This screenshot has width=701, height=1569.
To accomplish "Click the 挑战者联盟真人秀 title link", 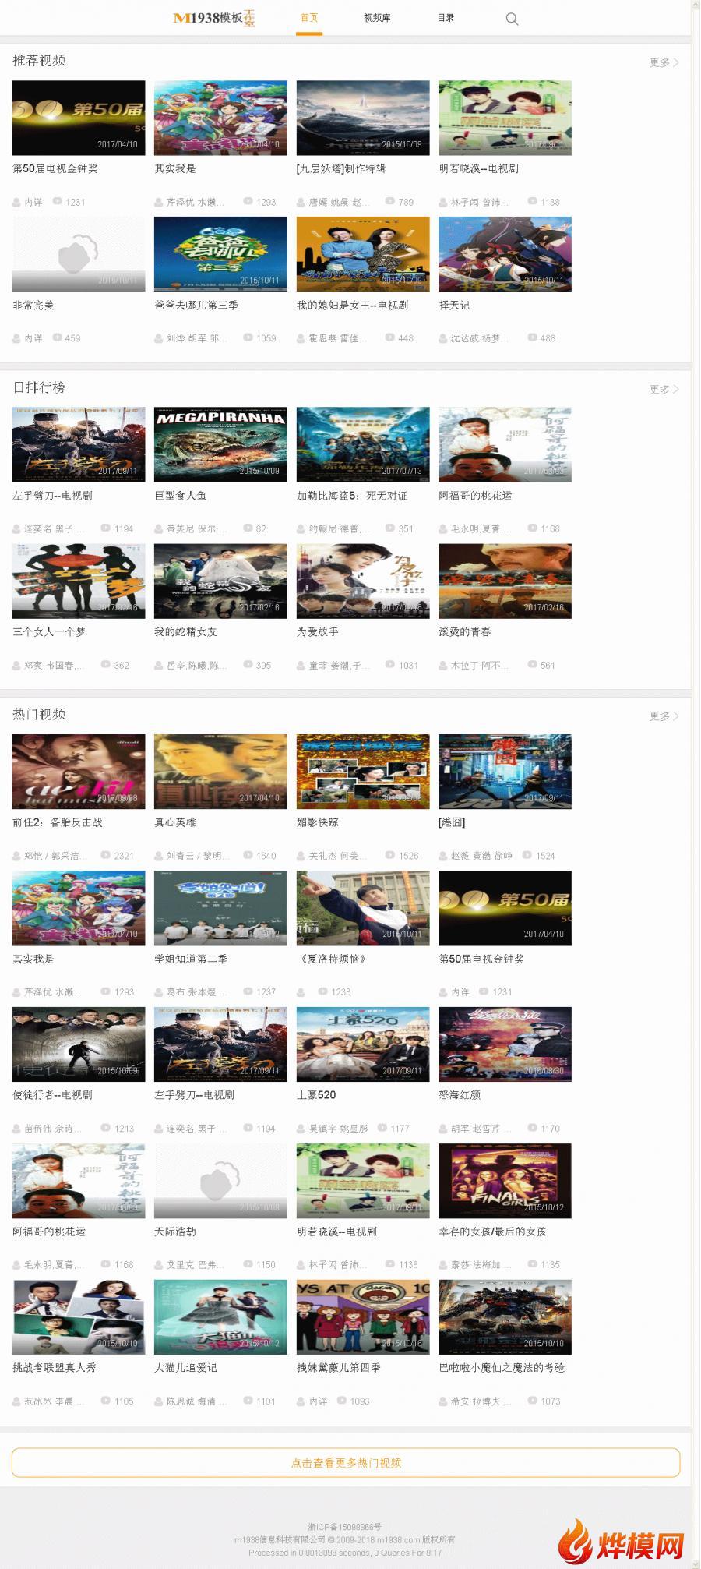I will (55, 1367).
